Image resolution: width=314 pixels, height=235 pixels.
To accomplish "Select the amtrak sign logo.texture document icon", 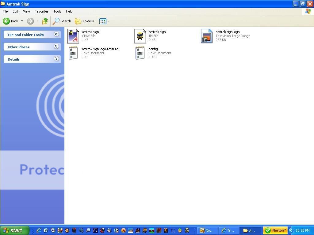I will tap(73, 53).
